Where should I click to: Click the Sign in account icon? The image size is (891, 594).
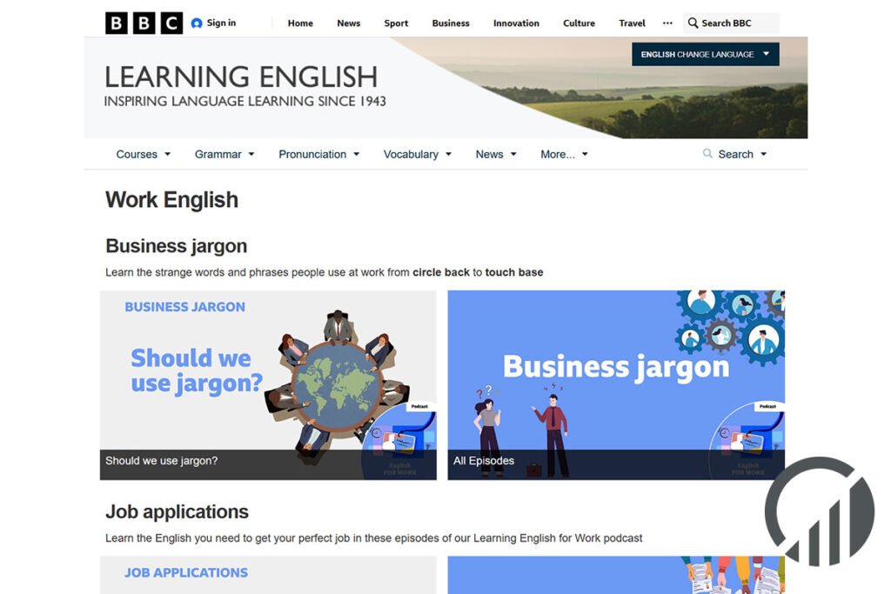197,23
